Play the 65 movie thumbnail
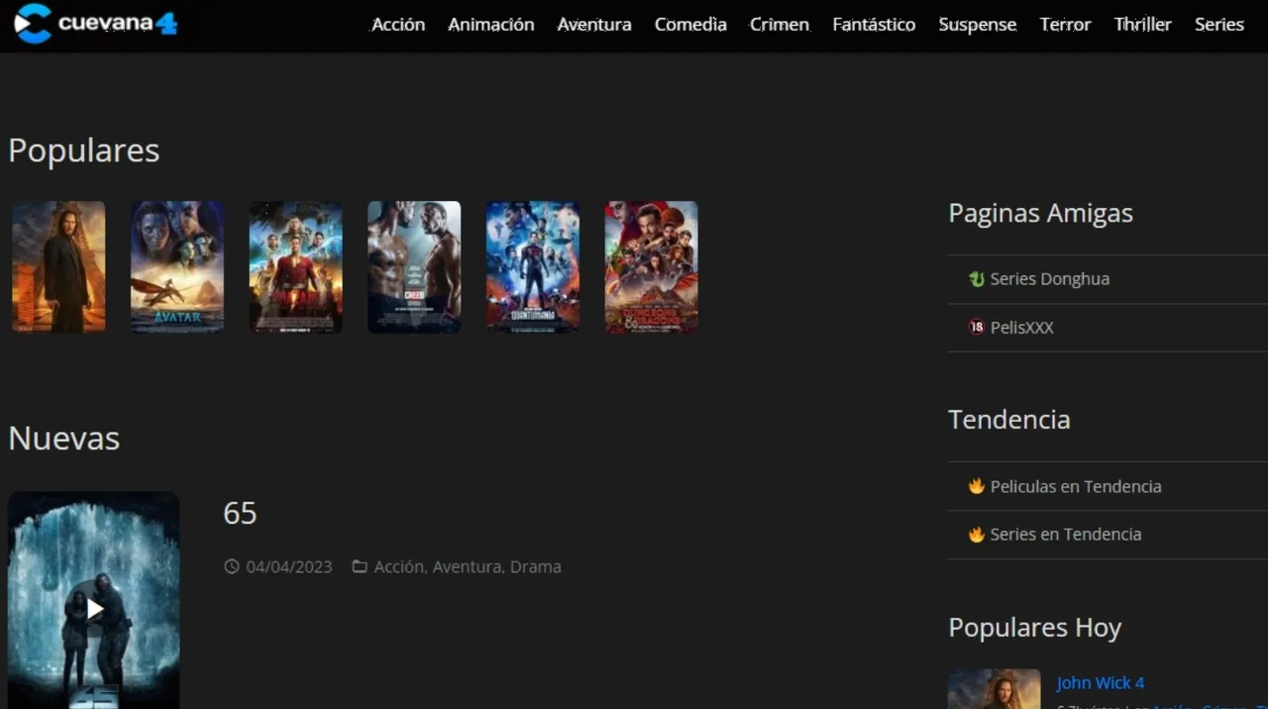Viewport: 1268px width, 709px height. pos(94,608)
